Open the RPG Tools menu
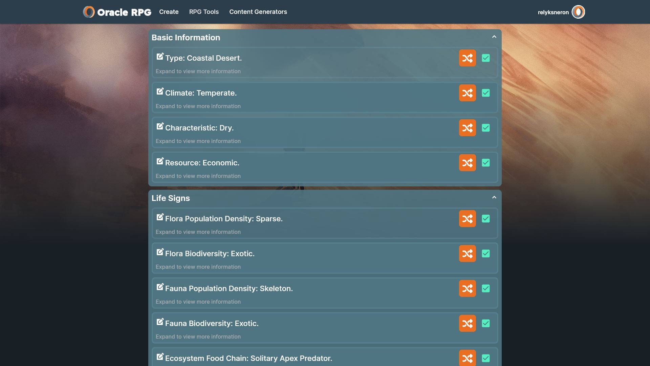The width and height of the screenshot is (650, 366). (x=204, y=12)
